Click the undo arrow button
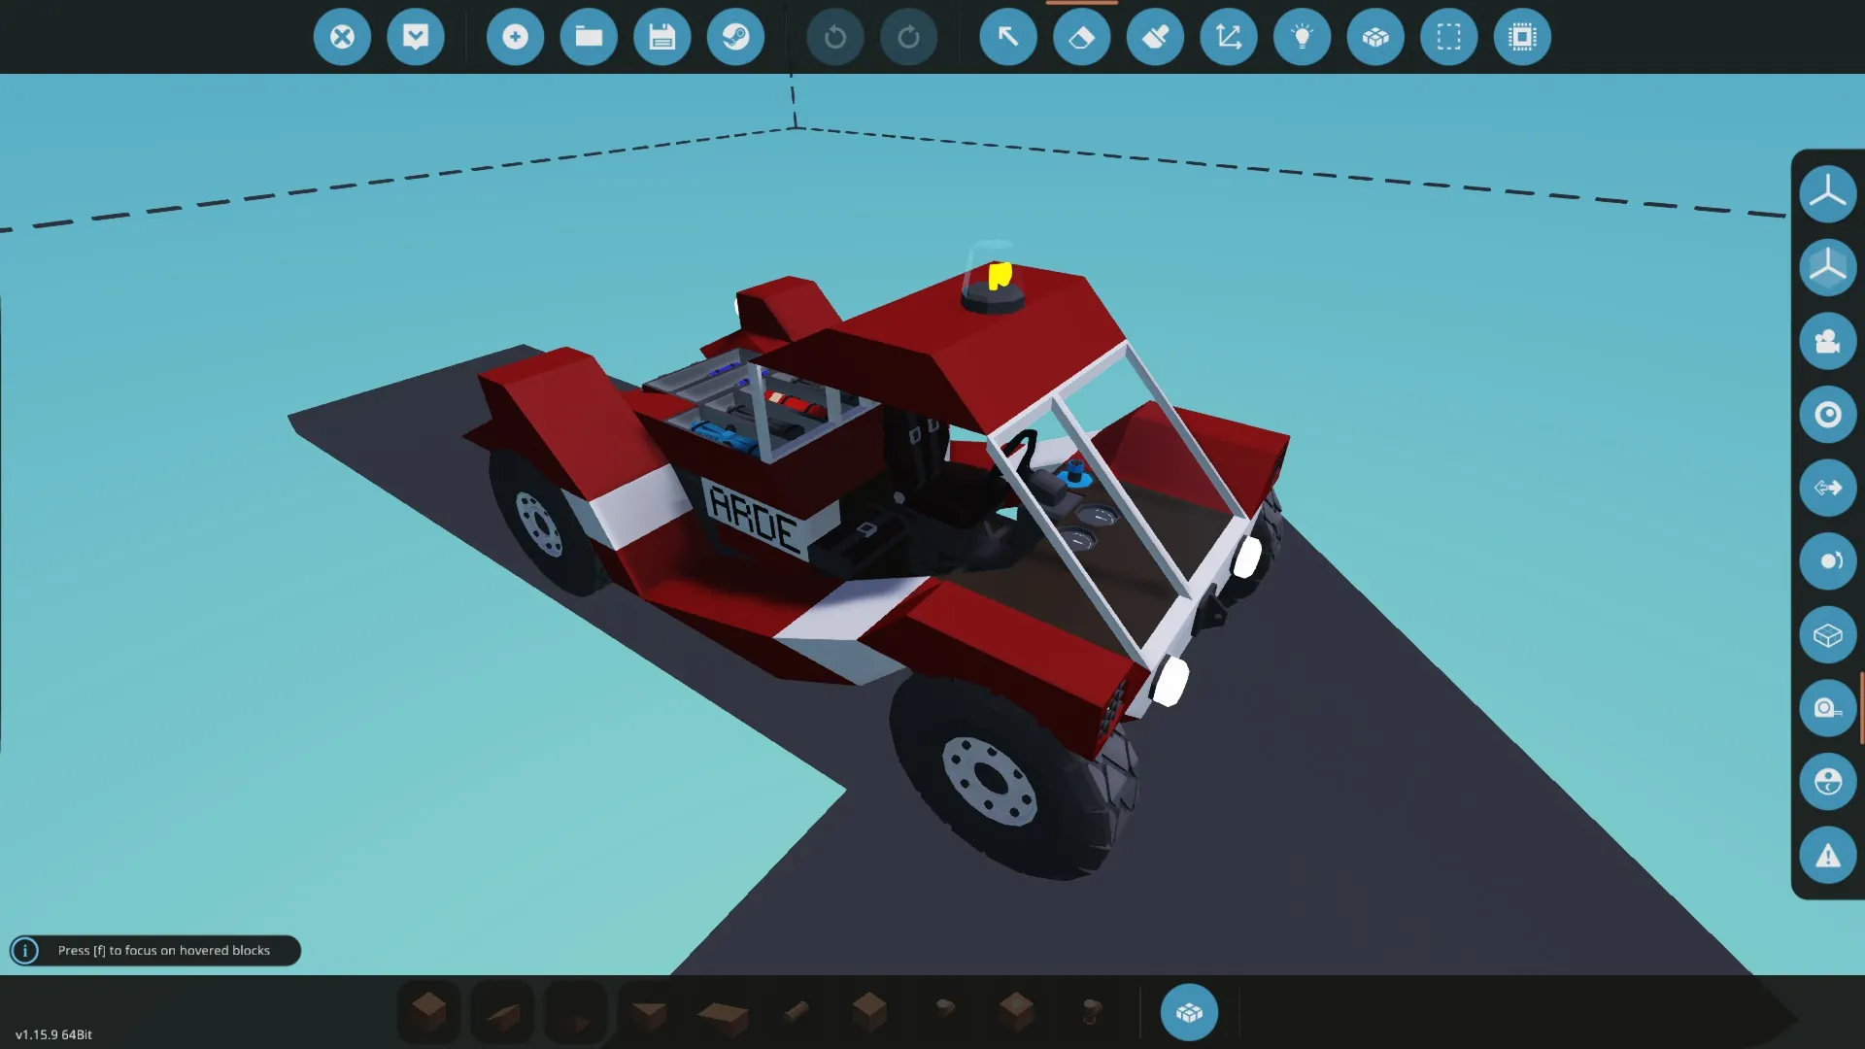This screenshot has height=1049, width=1865. [x=834, y=37]
